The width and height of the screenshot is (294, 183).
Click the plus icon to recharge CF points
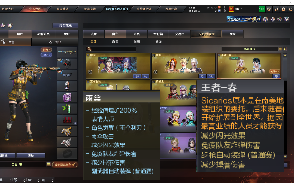pos(225,7)
